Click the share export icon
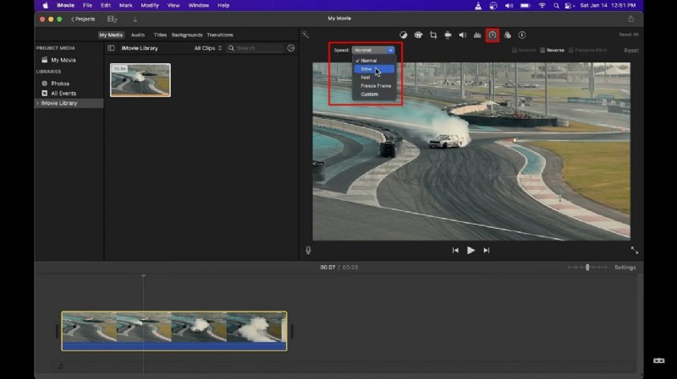The height and width of the screenshot is (379, 677). (x=630, y=19)
